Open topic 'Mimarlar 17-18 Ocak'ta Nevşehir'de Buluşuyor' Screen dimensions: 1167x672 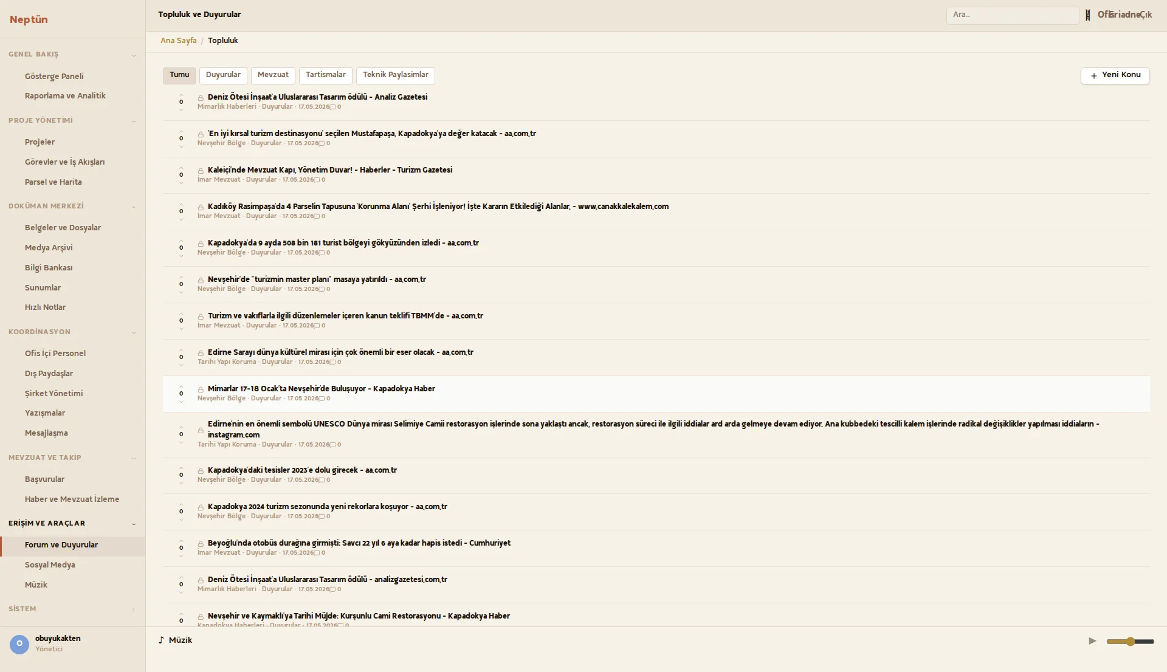(x=322, y=389)
